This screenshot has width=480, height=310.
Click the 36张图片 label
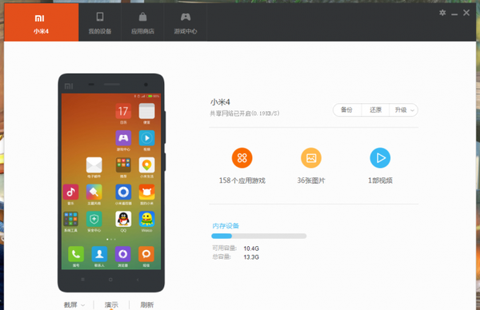(311, 181)
